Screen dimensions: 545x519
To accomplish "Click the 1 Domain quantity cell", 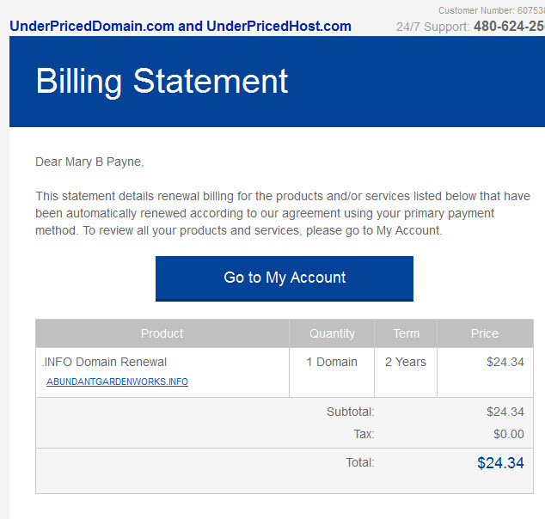I will point(332,362).
